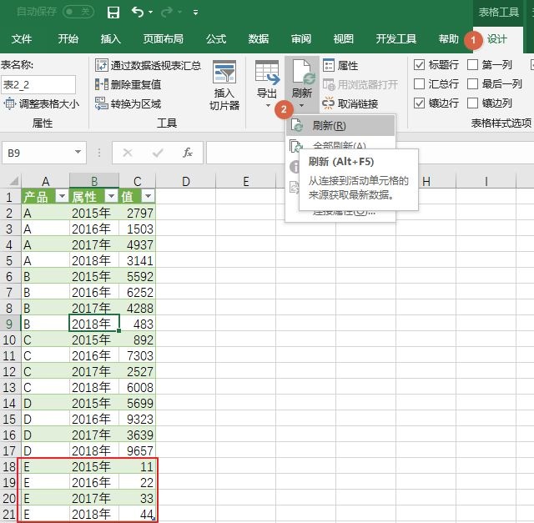Viewport: 534px width, 523px height.
Task: Choose 全部刷新(A) from the dropdown menu
Action: tap(340, 144)
